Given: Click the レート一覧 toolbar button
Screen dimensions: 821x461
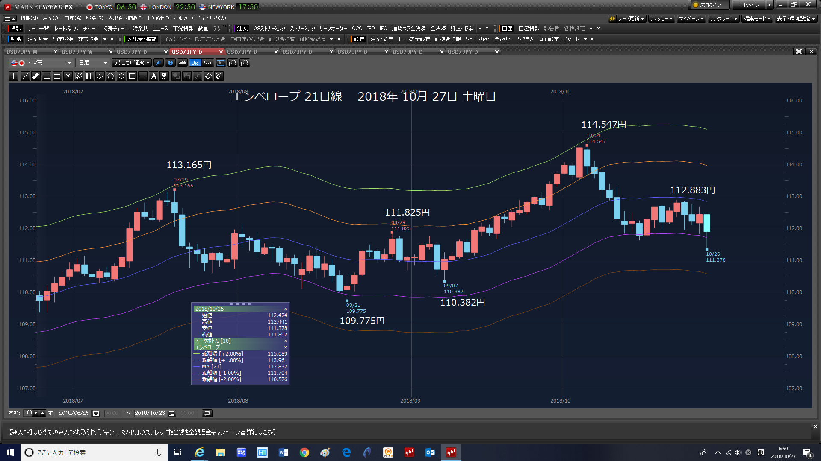Looking at the screenshot, I should click(38, 29).
